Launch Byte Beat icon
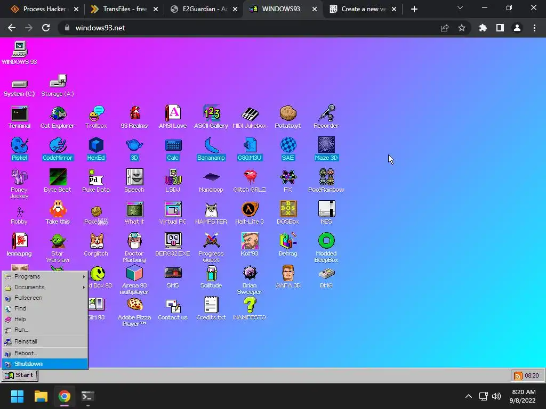Viewport: 546px width, 409px height. pyautogui.click(x=58, y=181)
